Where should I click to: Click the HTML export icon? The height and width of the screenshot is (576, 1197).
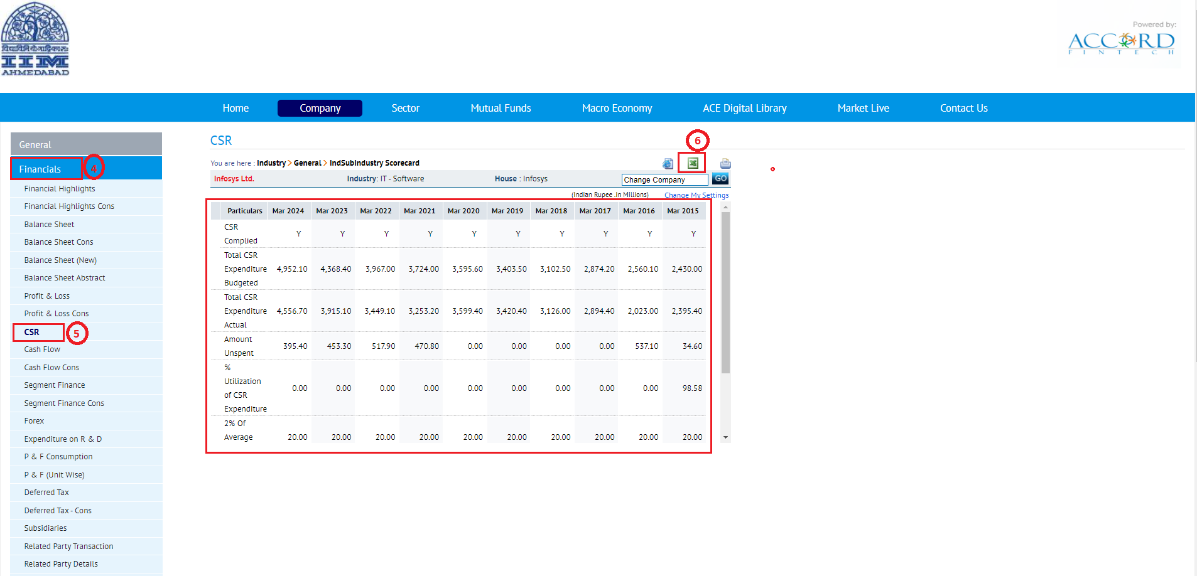[668, 164]
